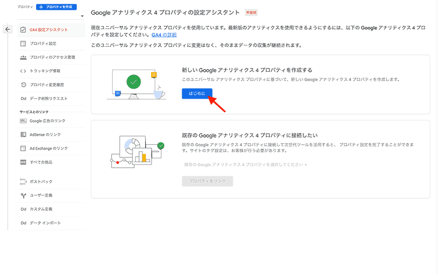Click the プロパティをリンク button
The image size is (438, 274).
tap(208, 181)
